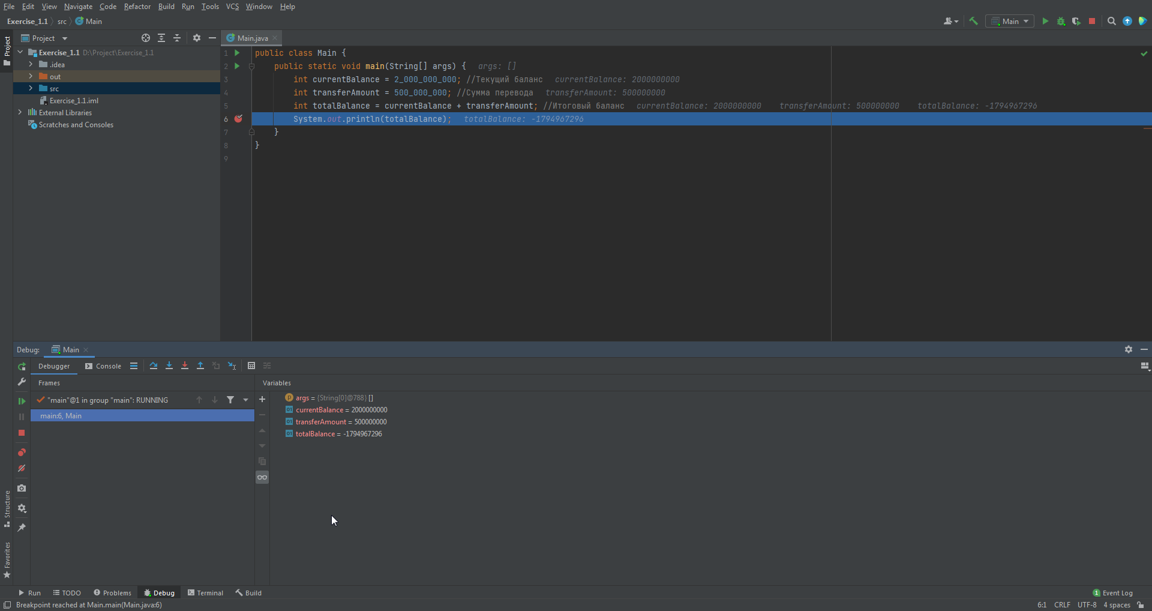
Task: Open Evaluate Expression with calculator icon
Action: point(252,366)
